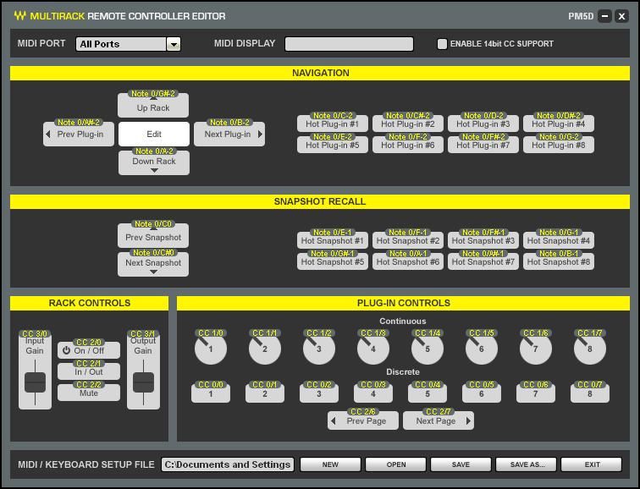Select continuous knob 1

click(x=211, y=349)
